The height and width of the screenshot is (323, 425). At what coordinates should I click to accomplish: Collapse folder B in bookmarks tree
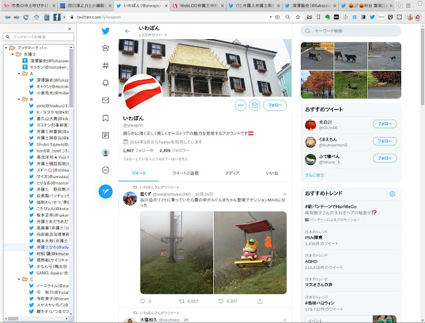[19, 99]
